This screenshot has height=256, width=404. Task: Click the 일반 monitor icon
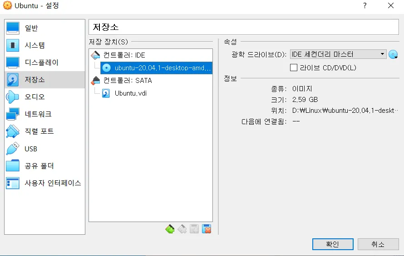pos(12,28)
